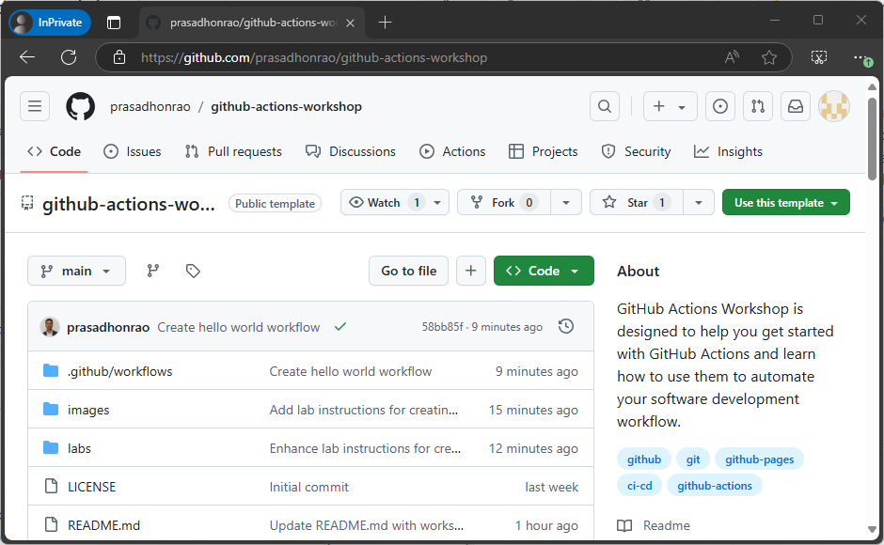This screenshot has height=545, width=884.
Task: Open read aloud icon in address bar
Action: coord(732,57)
